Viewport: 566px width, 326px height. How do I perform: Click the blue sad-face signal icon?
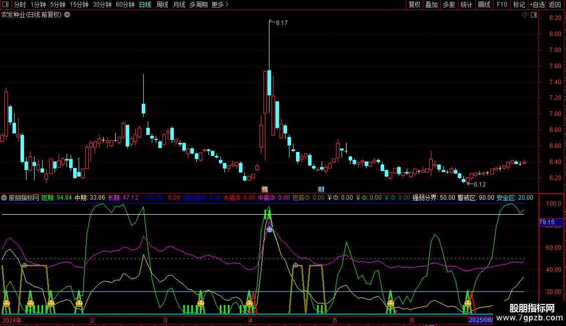tap(269, 229)
